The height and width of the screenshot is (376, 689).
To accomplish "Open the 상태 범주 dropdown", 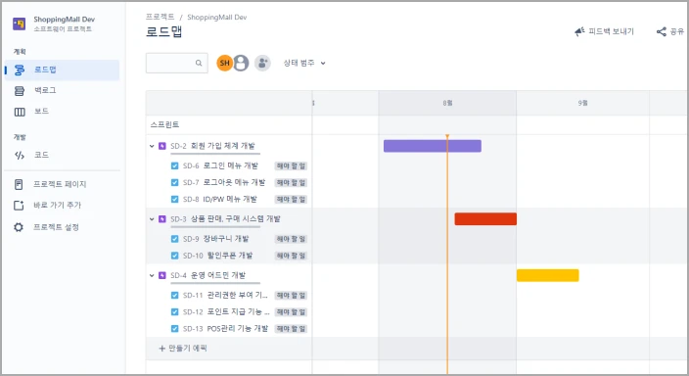I will point(304,63).
